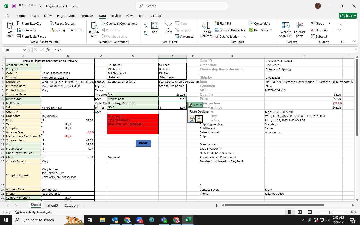Click Remove Duplicates
The height and width of the screenshot is (225, 360).
coord(230,30)
